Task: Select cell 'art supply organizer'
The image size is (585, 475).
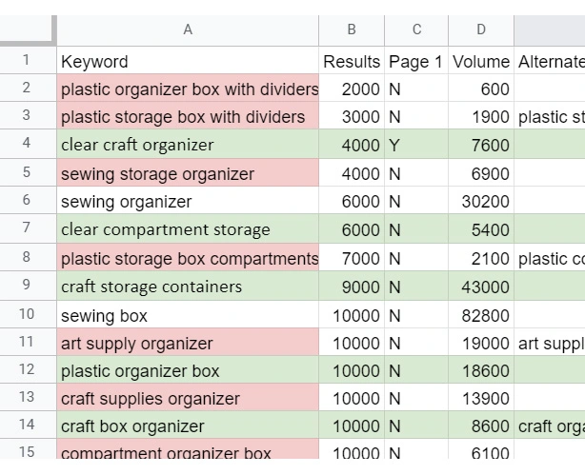Action: (188, 343)
